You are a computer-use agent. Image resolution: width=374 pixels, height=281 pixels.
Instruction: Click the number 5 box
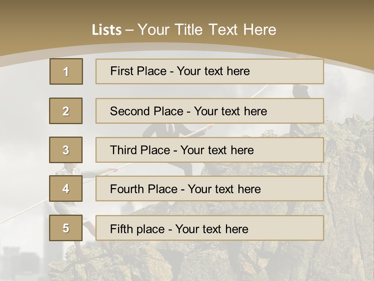(x=66, y=228)
